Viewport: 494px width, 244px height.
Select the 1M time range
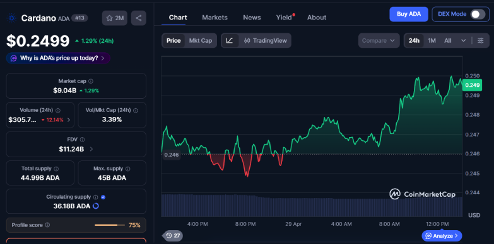coord(432,40)
